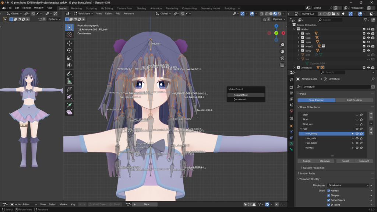This screenshot has height=212, width=377.
Task: Open the Display As Octahedral dropdown
Action: [348, 185]
